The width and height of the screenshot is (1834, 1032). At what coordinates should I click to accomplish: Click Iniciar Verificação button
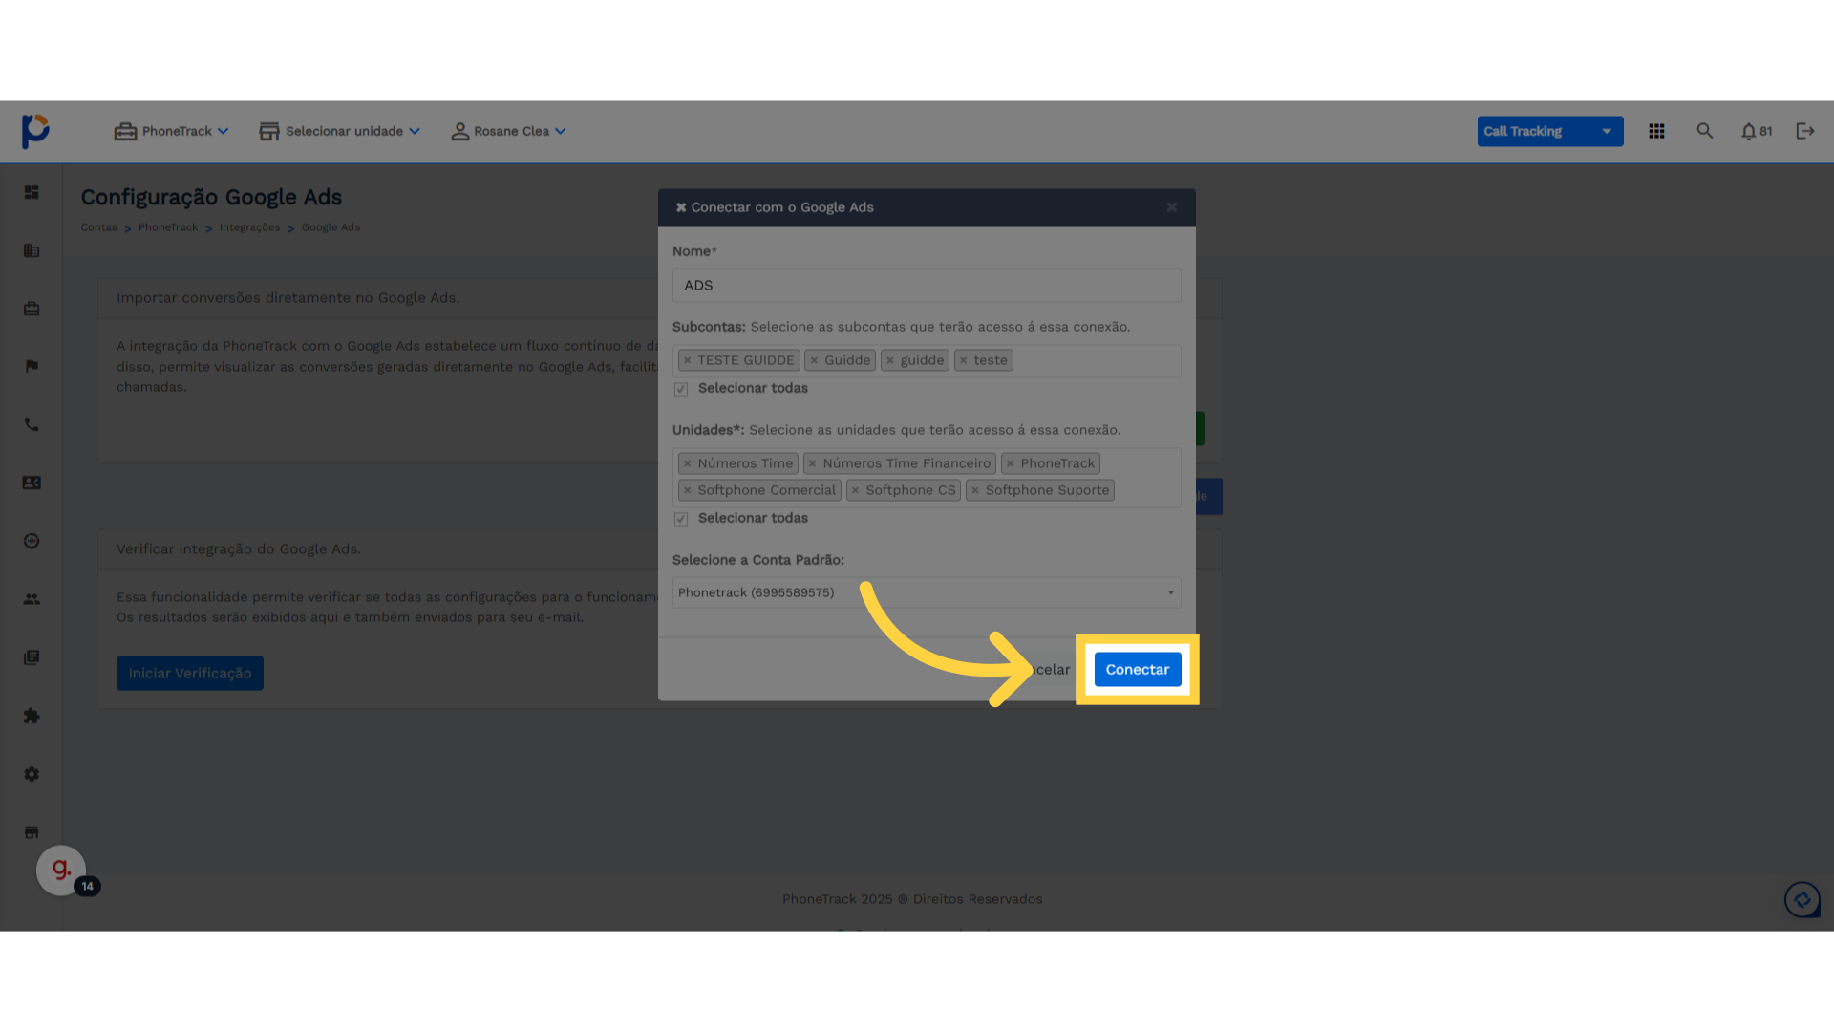(190, 674)
